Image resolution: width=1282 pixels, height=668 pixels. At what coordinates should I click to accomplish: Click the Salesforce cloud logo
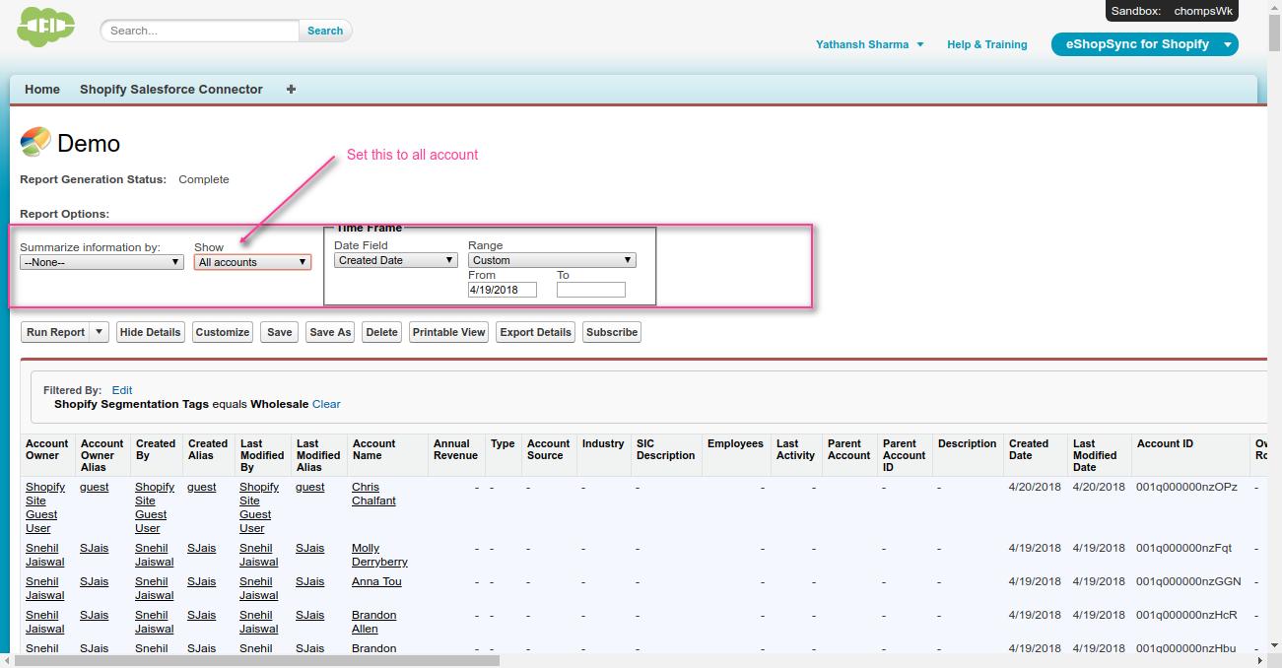(x=46, y=26)
